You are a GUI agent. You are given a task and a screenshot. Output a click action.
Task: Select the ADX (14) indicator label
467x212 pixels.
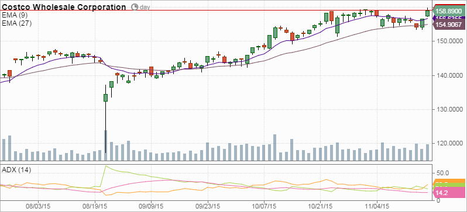coord(16,170)
